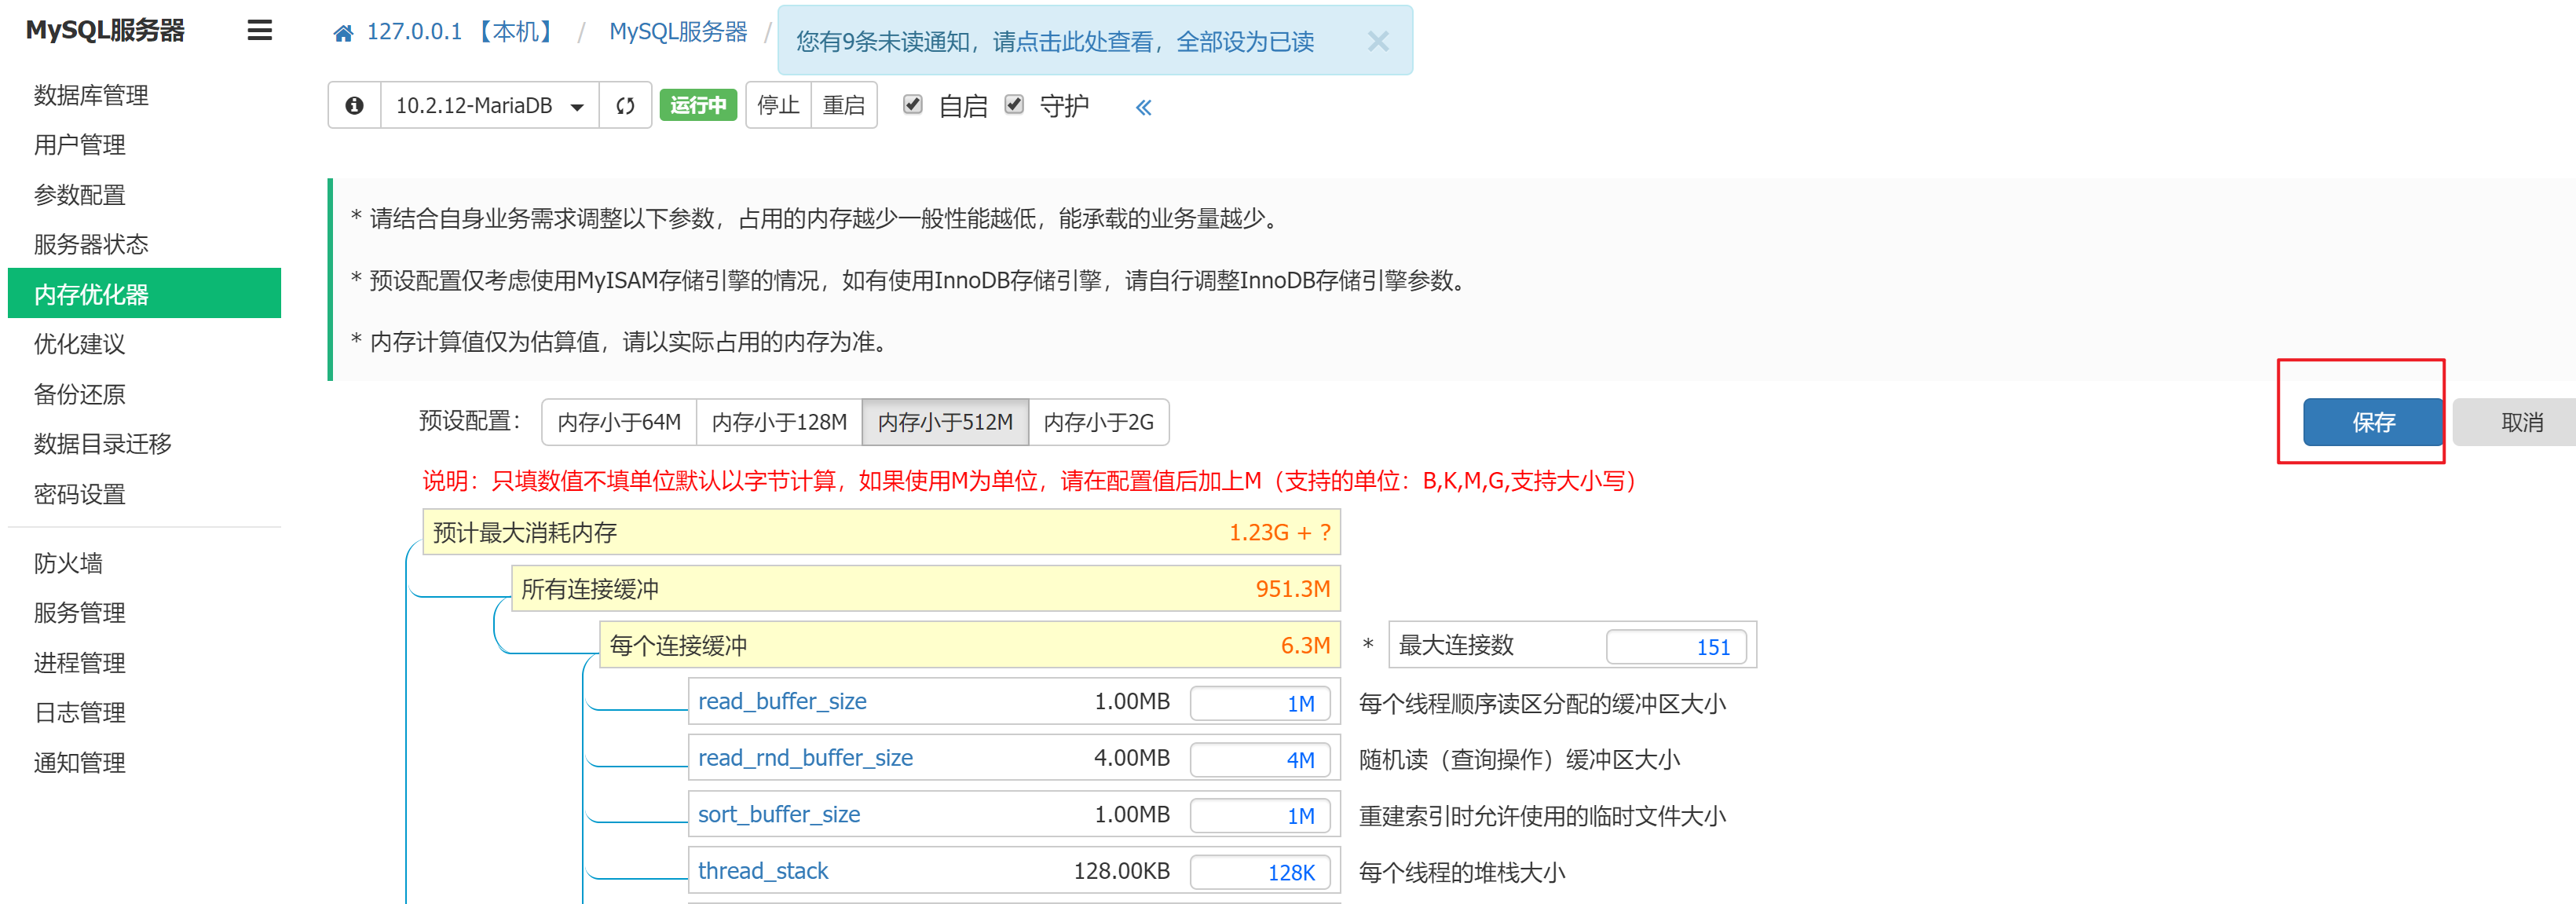
Task: Toggle the 守护 checkbox
Action: (x=1014, y=104)
